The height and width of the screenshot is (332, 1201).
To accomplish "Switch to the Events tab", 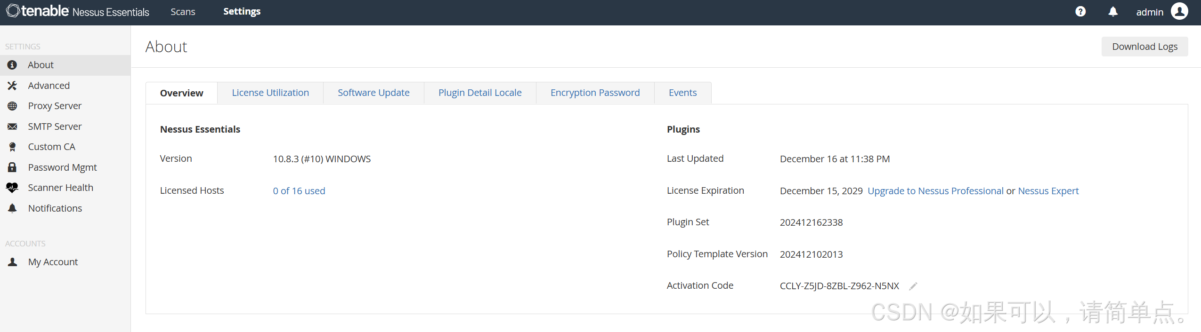I will 683,93.
